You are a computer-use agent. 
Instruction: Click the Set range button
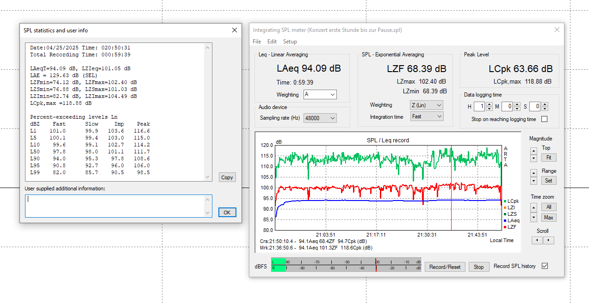(x=549, y=181)
